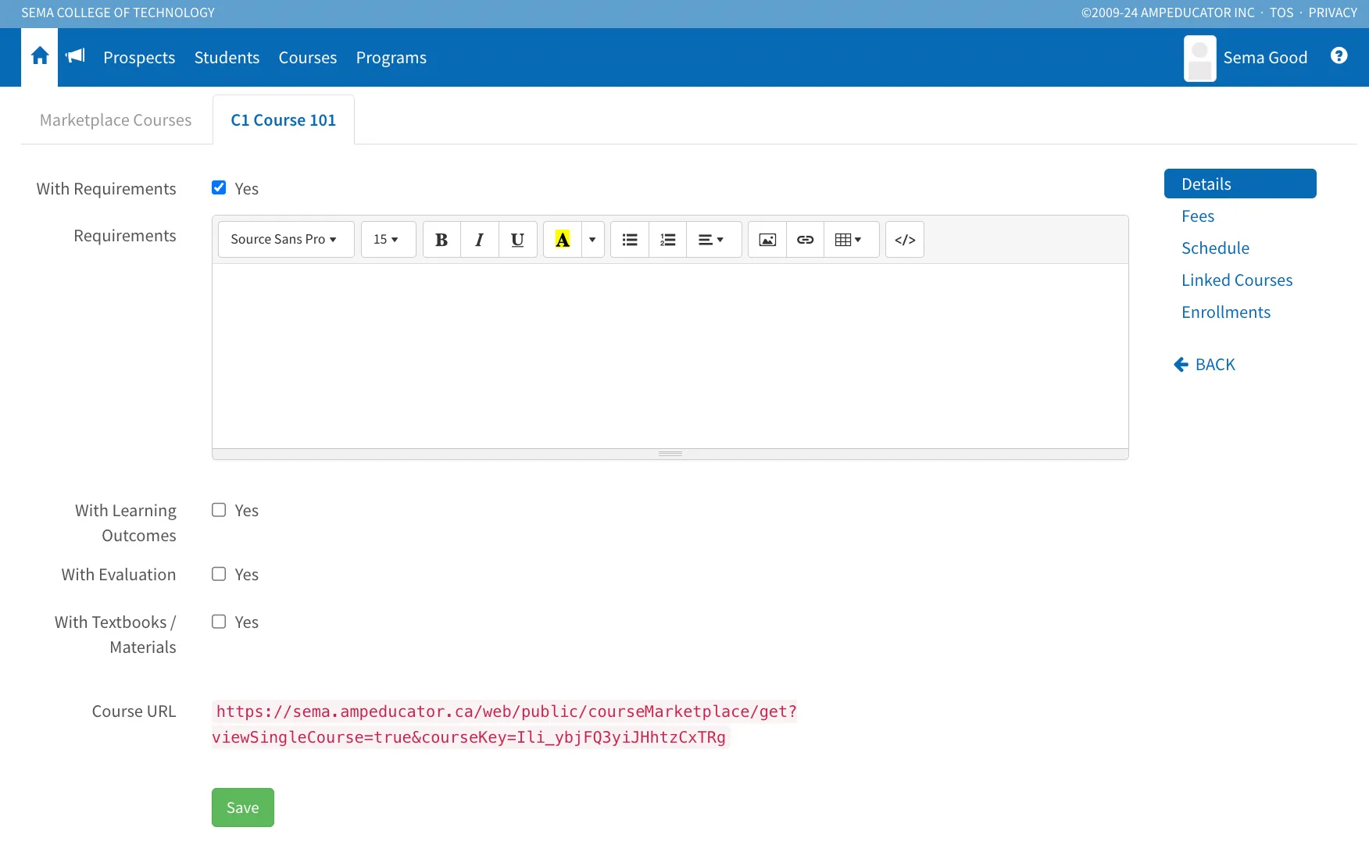This screenshot has width=1369, height=845.
Task: Click the green Save button
Action: point(243,808)
